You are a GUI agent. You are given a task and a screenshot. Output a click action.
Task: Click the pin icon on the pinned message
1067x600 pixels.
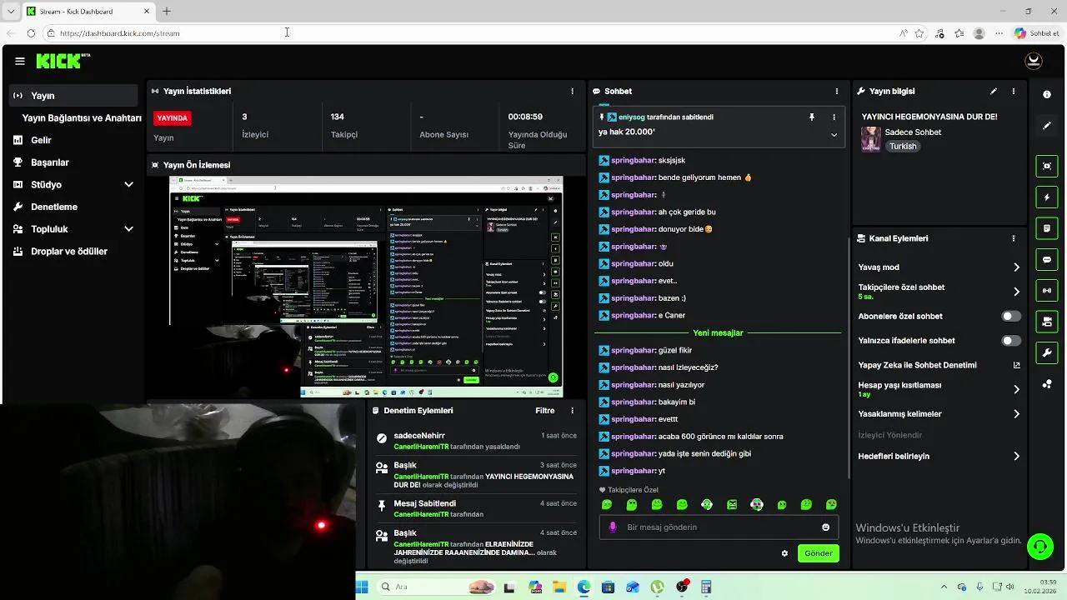coord(812,117)
